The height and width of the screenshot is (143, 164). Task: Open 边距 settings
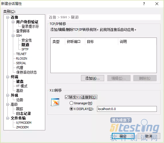(x=19, y=100)
